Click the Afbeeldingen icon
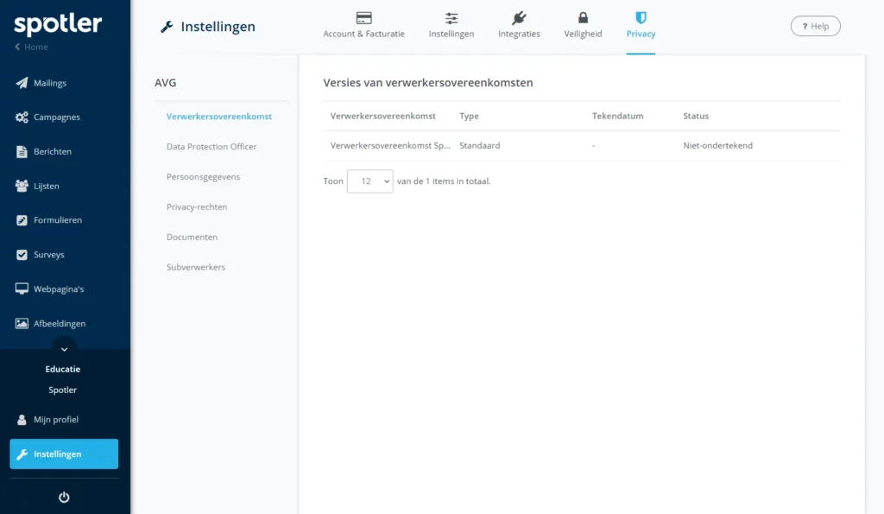884x514 pixels. (x=21, y=323)
